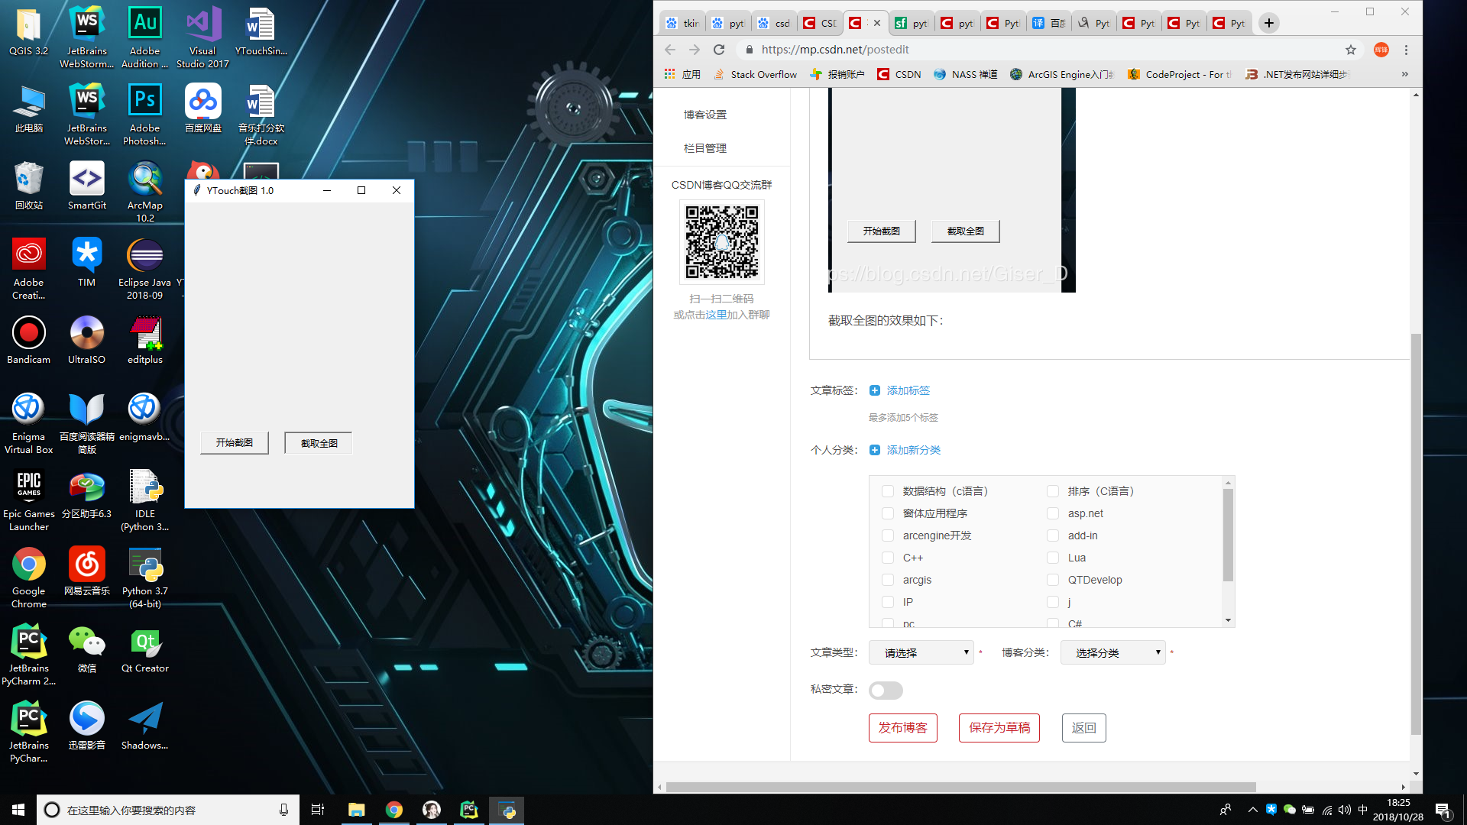The width and height of the screenshot is (1467, 825).
Task: Click the bookmark star in the address bar
Action: (x=1351, y=50)
